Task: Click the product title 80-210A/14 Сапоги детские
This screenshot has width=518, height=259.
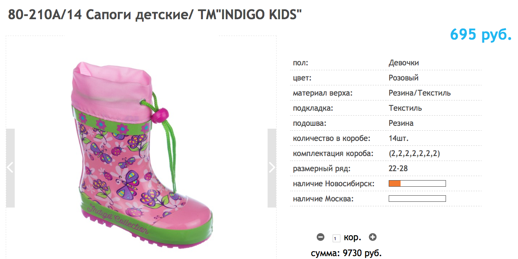Action: click(155, 15)
